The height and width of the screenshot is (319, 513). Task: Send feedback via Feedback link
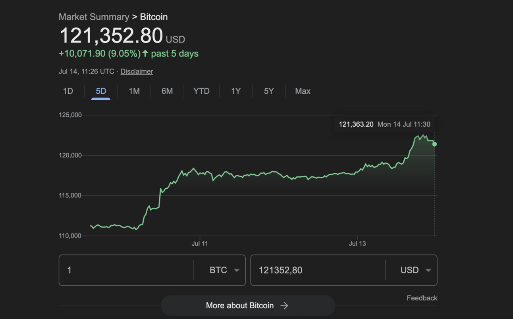point(422,298)
